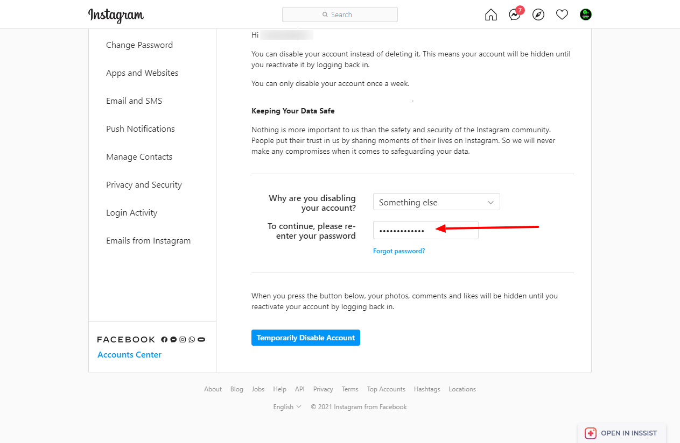Focus the Search field
Image resolution: width=680 pixels, height=443 pixels.
pos(340,15)
